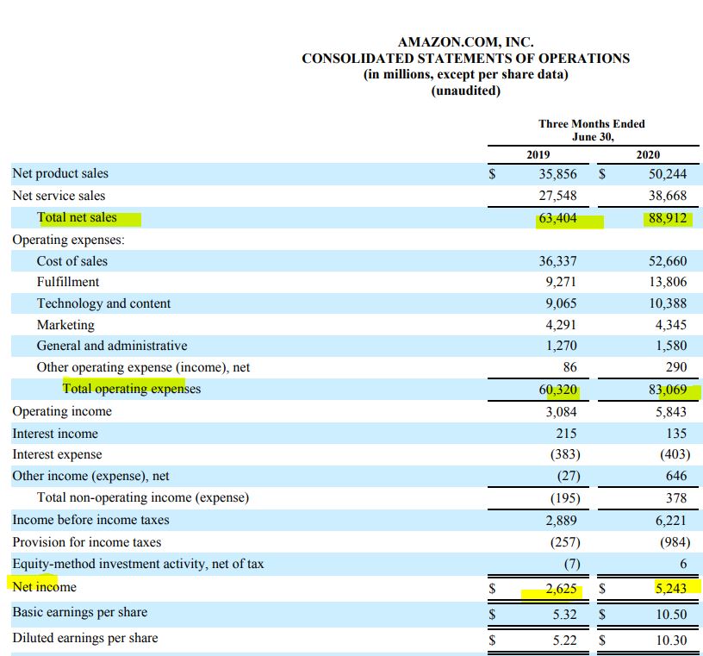Viewport: 703px width, 656px height.
Task: Select total operating expenses 60,320
Action: click(557, 390)
